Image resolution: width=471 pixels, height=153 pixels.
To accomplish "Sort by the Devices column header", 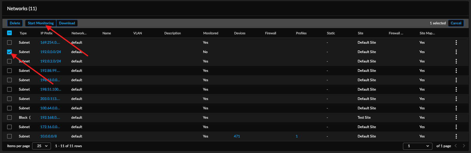I will pyautogui.click(x=240, y=33).
